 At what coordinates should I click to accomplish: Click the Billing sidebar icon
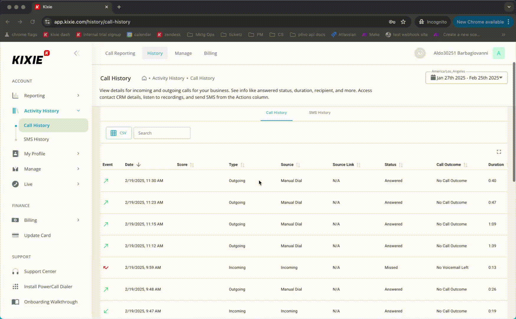(x=15, y=220)
